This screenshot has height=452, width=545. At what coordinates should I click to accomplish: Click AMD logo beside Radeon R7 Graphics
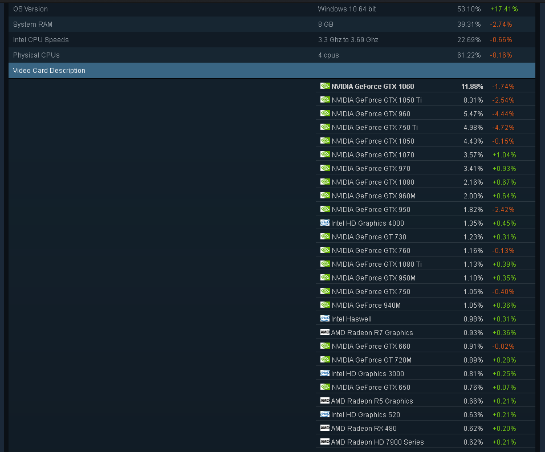tap(324, 332)
